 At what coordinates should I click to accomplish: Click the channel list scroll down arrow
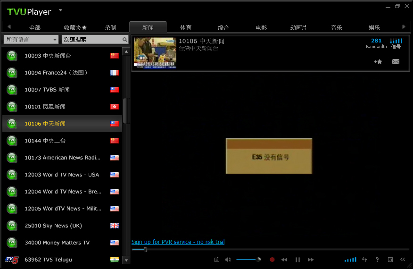(126, 261)
